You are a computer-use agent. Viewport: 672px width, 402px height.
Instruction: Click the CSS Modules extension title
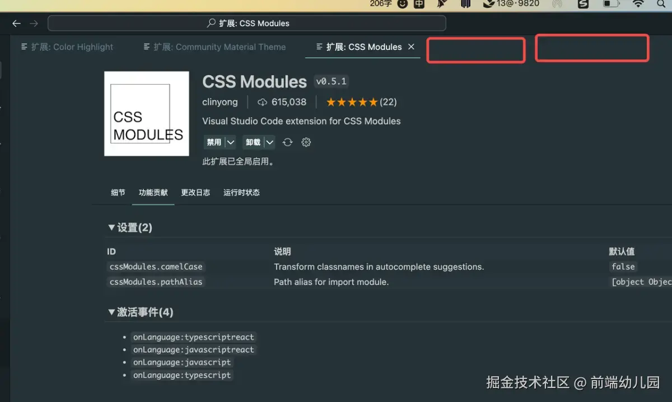tap(254, 82)
